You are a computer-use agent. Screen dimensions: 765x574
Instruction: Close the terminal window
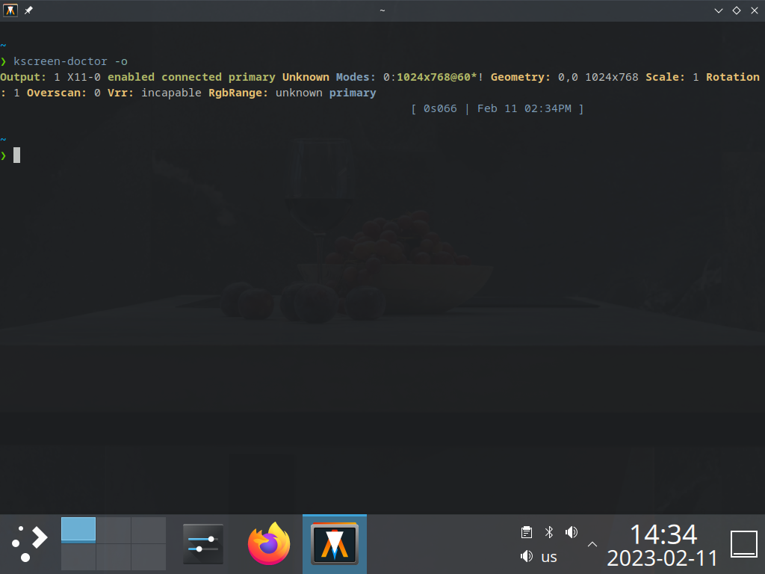pyautogui.click(x=755, y=10)
